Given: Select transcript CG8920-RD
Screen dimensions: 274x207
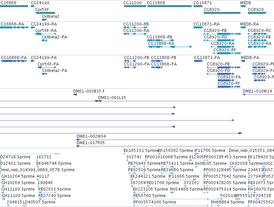Looking at the screenshot, I should pyautogui.click(x=219, y=40).
